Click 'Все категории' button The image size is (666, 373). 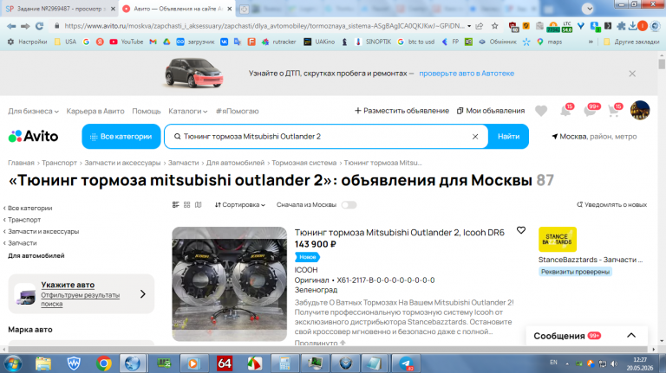121,137
